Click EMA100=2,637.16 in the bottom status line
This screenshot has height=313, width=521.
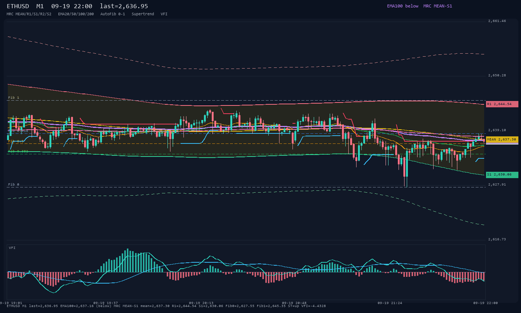pos(77,306)
